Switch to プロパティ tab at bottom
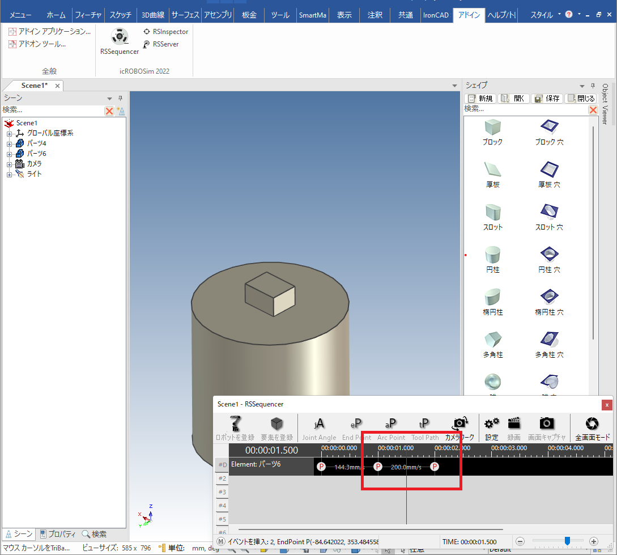The width and height of the screenshot is (617, 555). (x=58, y=534)
